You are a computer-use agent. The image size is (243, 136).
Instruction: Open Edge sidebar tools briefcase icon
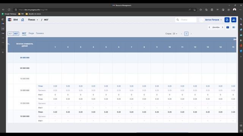click(x=241, y=35)
